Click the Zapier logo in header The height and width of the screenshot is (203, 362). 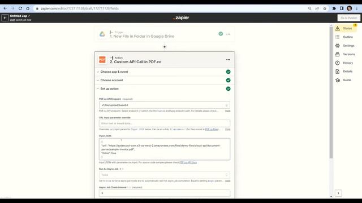click(x=181, y=17)
